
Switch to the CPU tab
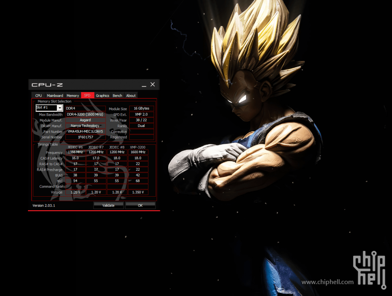(x=38, y=95)
